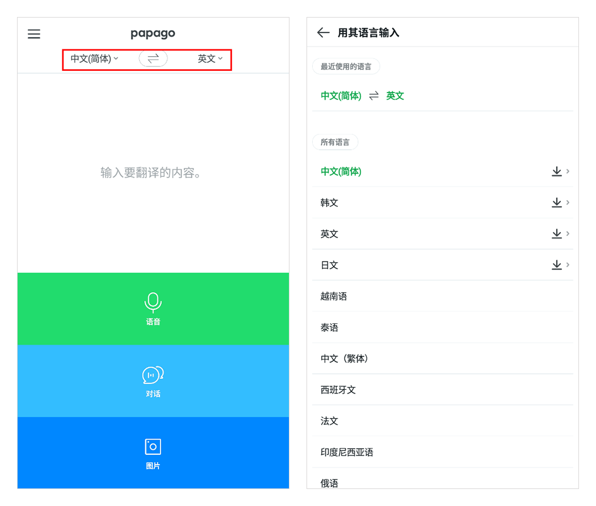Choose 法文 from the language list
The width and height of the screenshot is (596, 506).
pos(442,421)
